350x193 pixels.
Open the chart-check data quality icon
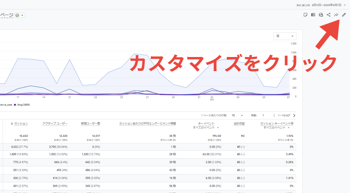point(321,15)
